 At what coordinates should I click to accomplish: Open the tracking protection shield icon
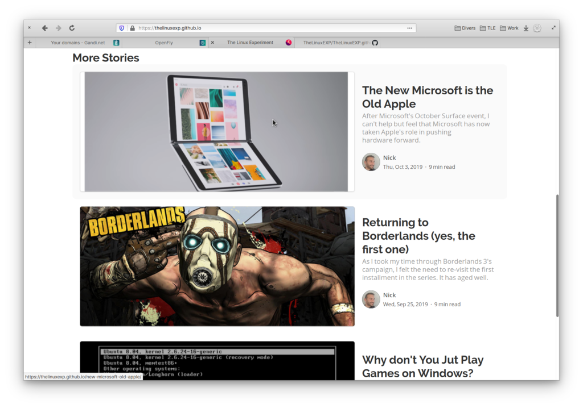pyautogui.click(x=122, y=28)
